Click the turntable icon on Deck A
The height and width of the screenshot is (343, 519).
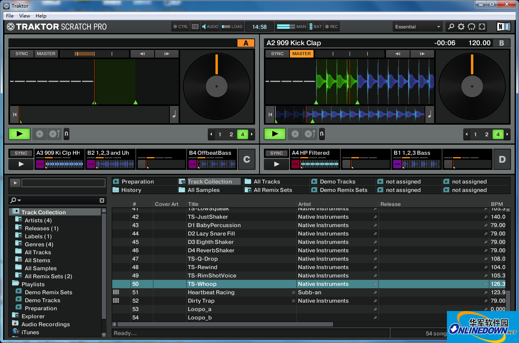(x=54, y=134)
